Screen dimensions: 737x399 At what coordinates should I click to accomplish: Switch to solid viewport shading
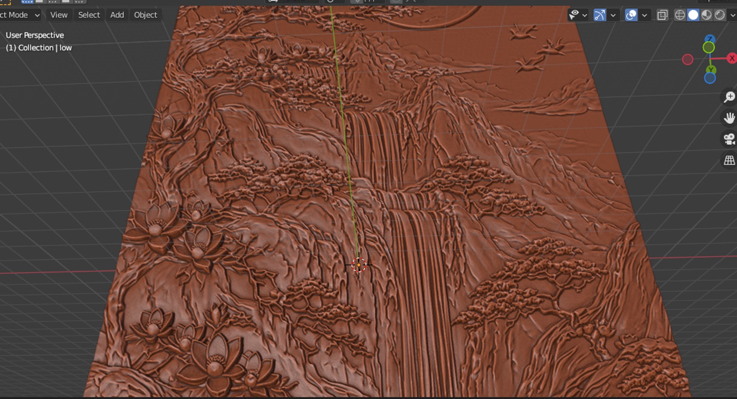point(693,15)
